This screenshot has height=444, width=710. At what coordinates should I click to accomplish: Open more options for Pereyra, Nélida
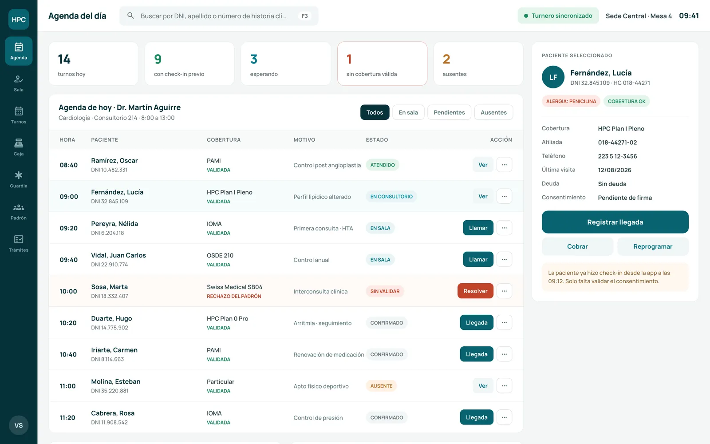[x=504, y=228]
